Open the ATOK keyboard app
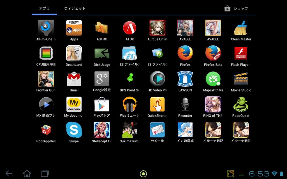The width and height of the screenshot is (287, 179). 129,28
